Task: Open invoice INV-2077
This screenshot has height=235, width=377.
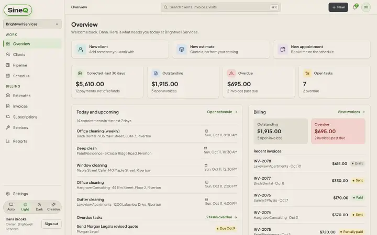Action: [x=309, y=181]
